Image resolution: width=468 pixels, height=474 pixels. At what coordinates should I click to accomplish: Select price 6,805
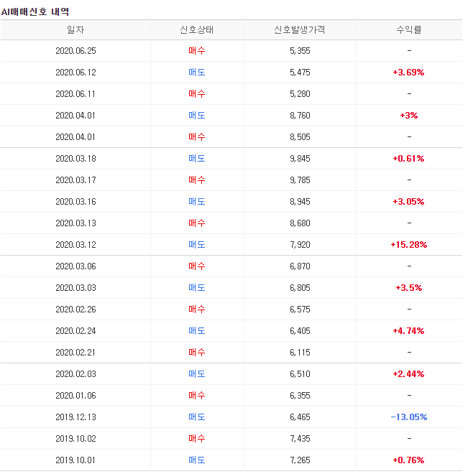pyautogui.click(x=300, y=288)
